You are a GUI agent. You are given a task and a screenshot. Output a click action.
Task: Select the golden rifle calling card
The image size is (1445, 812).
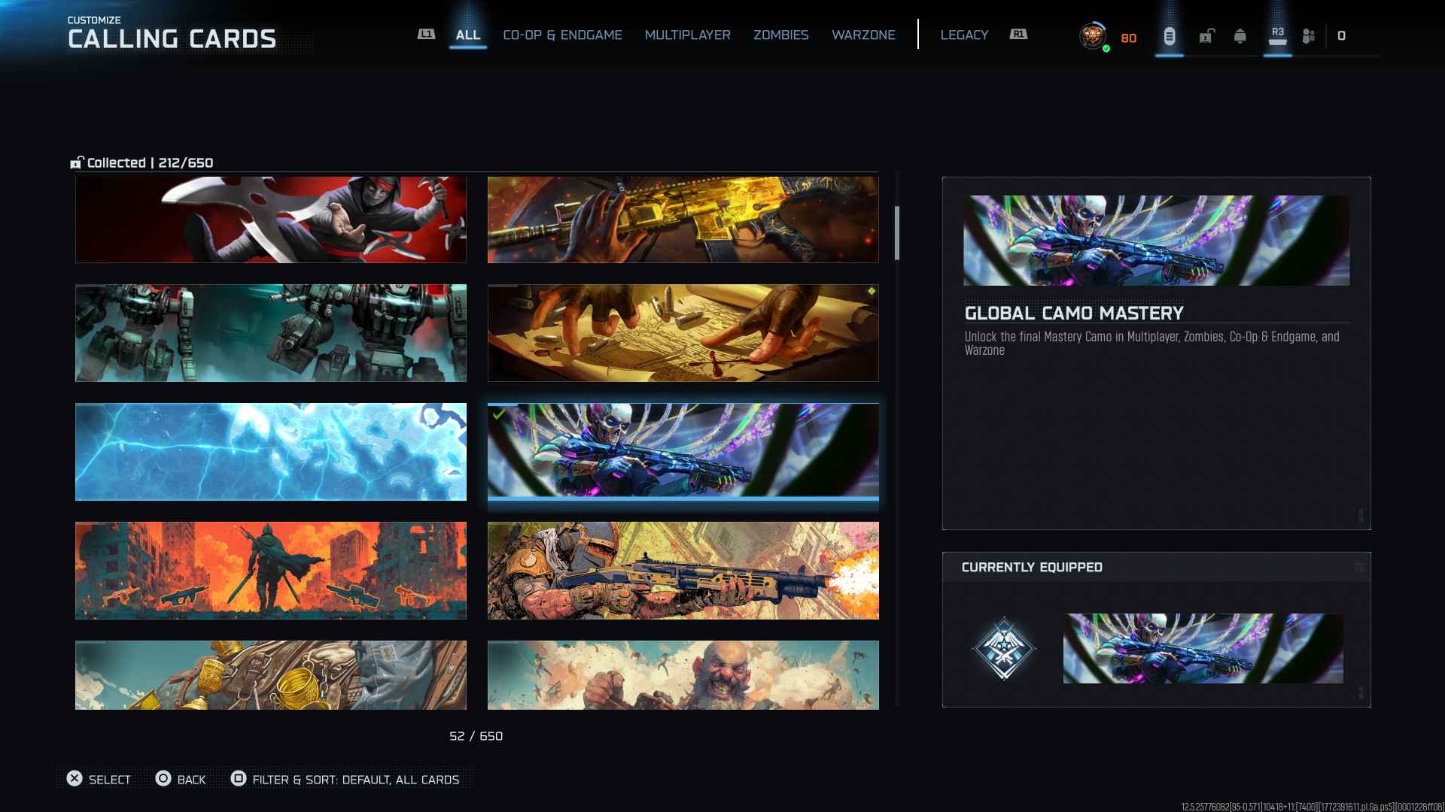pyautogui.click(x=683, y=220)
